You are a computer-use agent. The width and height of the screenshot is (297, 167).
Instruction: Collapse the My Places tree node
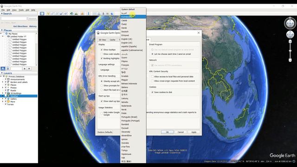pos(1,33)
